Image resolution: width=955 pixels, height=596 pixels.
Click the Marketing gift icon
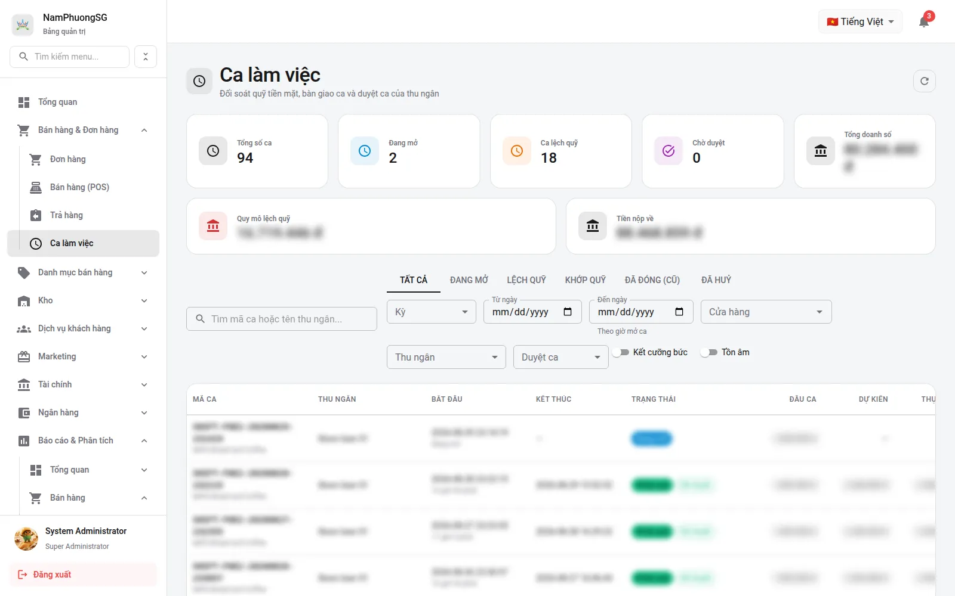coord(24,357)
